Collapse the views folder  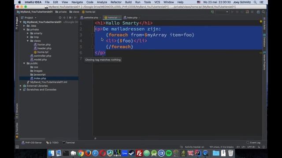pos(28,41)
